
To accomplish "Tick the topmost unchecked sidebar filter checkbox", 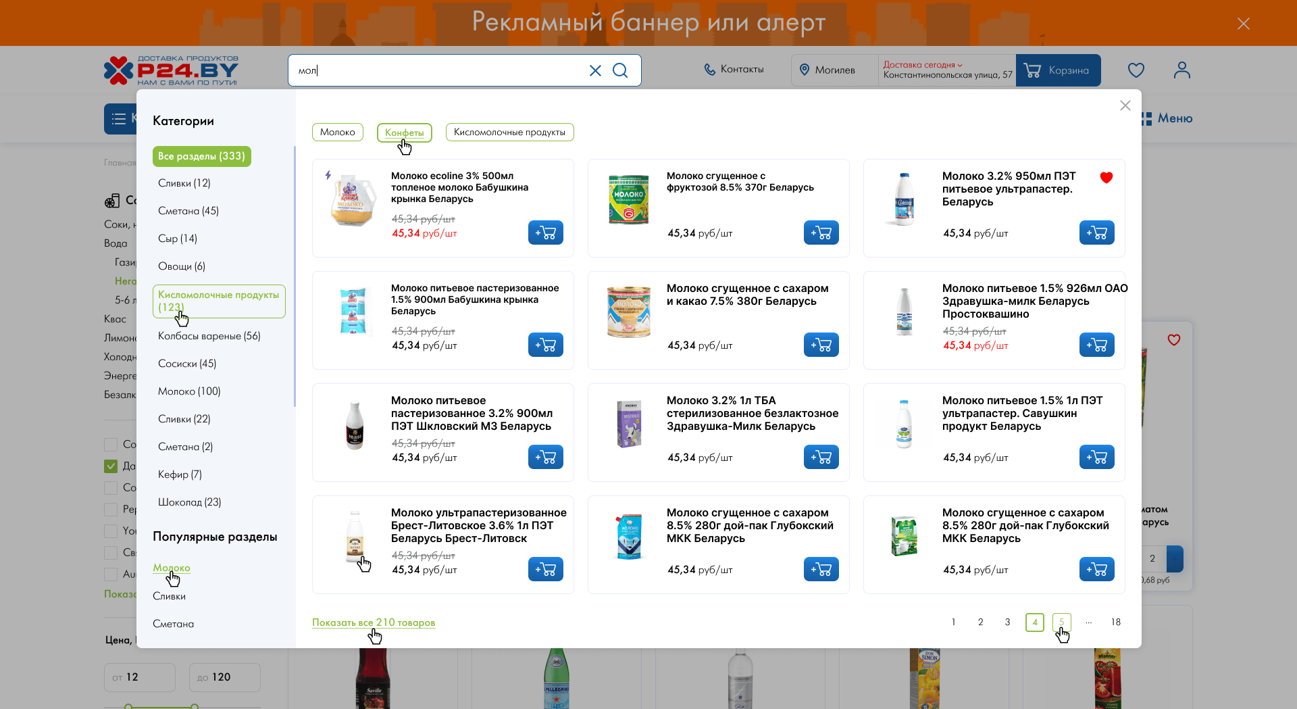I will click(x=111, y=445).
